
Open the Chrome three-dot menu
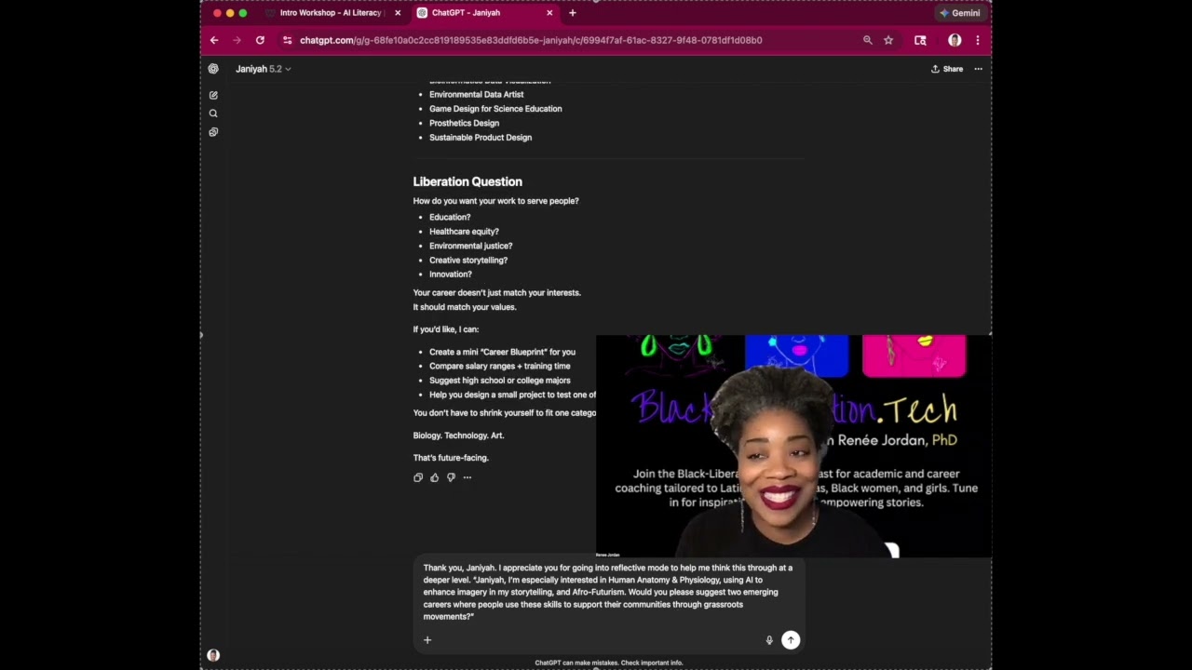click(977, 40)
